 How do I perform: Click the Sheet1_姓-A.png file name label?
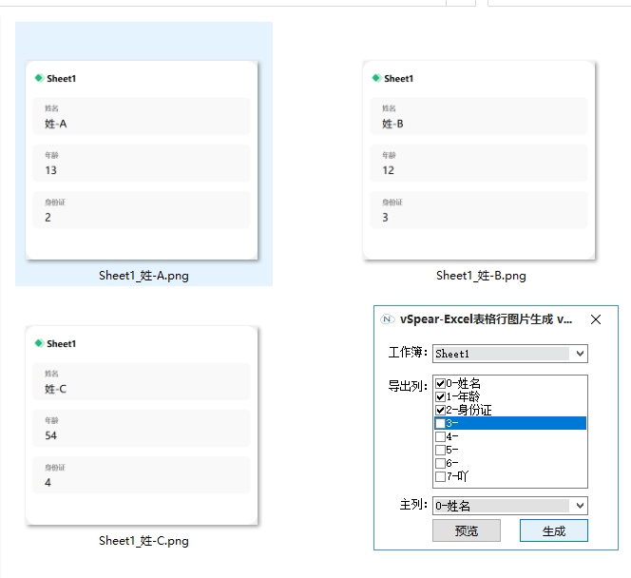pyautogui.click(x=143, y=276)
